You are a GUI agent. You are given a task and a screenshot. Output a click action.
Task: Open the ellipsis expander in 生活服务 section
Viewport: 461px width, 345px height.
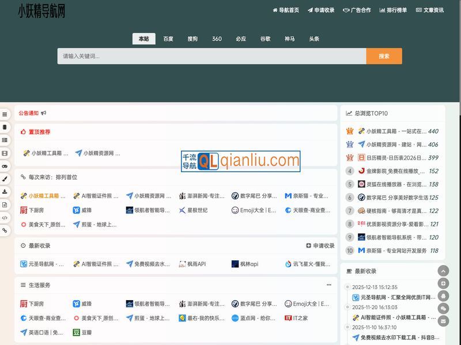[x=329, y=284]
